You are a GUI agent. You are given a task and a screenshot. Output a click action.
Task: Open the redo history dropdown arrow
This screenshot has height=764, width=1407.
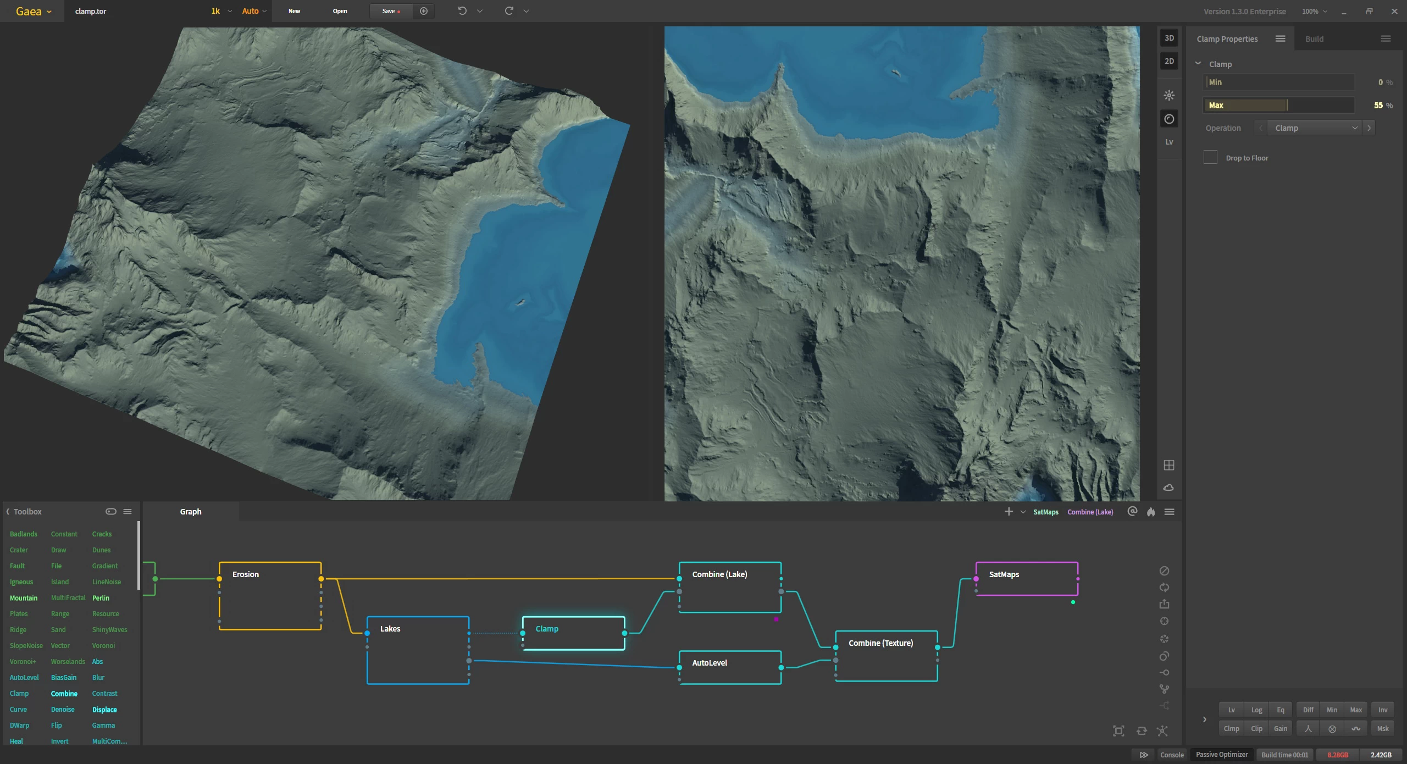coord(526,11)
